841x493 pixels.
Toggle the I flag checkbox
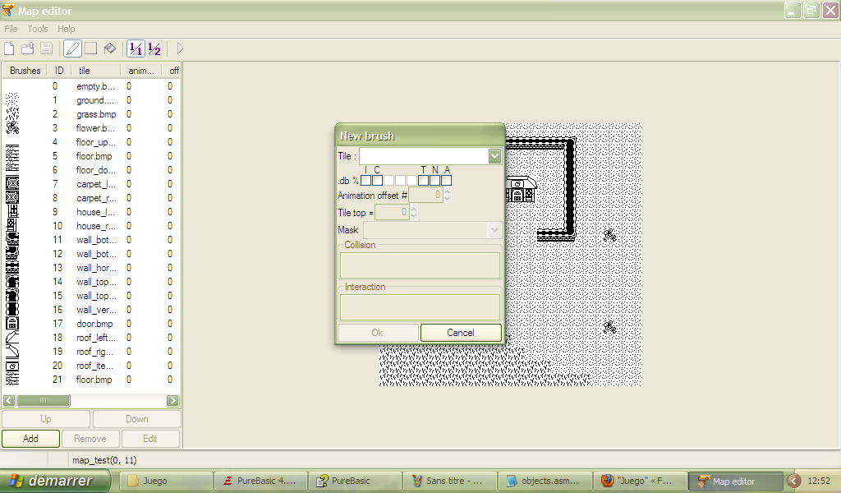coord(366,180)
